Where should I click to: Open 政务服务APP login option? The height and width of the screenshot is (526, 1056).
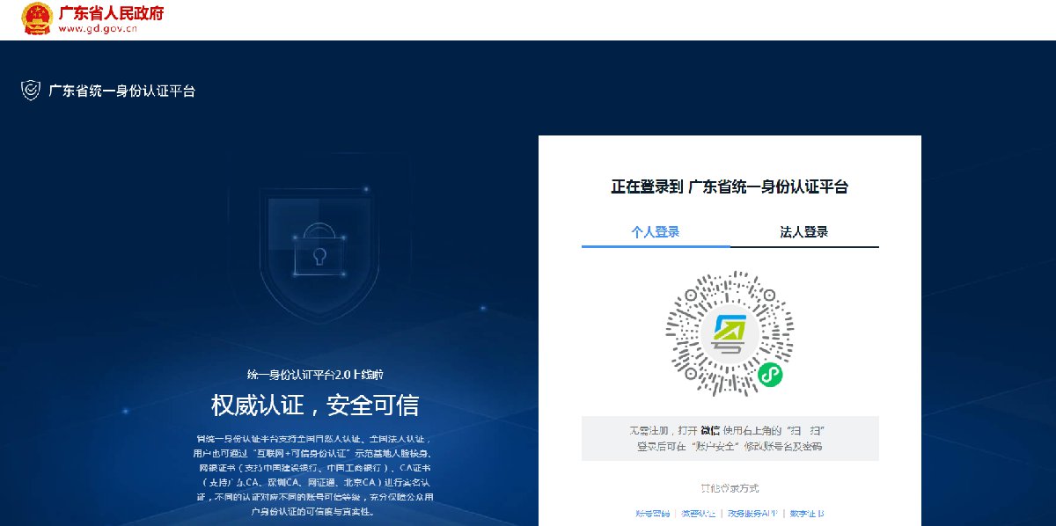(x=753, y=514)
